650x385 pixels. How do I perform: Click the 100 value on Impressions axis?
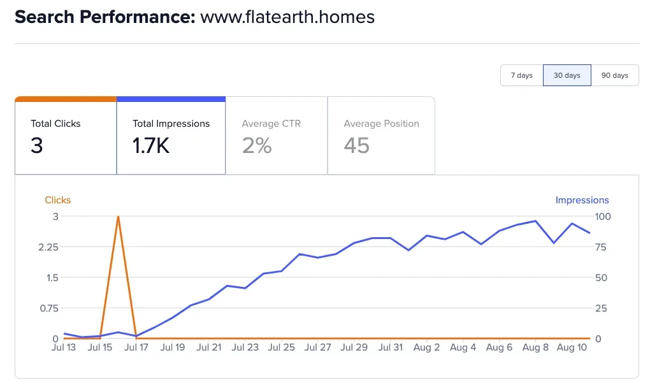pyautogui.click(x=602, y=217)
